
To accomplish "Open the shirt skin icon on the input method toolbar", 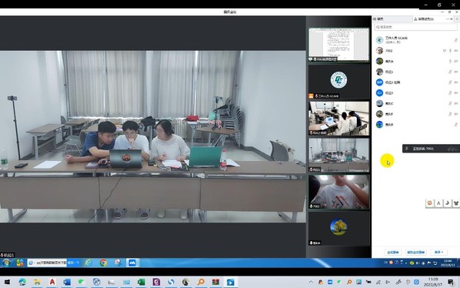I will [x=456, y=203].
